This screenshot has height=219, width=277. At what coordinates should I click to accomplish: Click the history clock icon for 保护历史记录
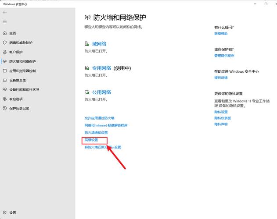[5, 108]
